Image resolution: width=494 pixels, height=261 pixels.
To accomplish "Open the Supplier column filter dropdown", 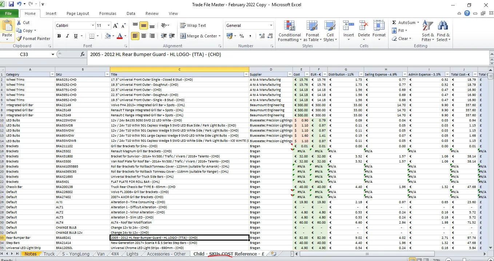I will (x=290, y=74).
